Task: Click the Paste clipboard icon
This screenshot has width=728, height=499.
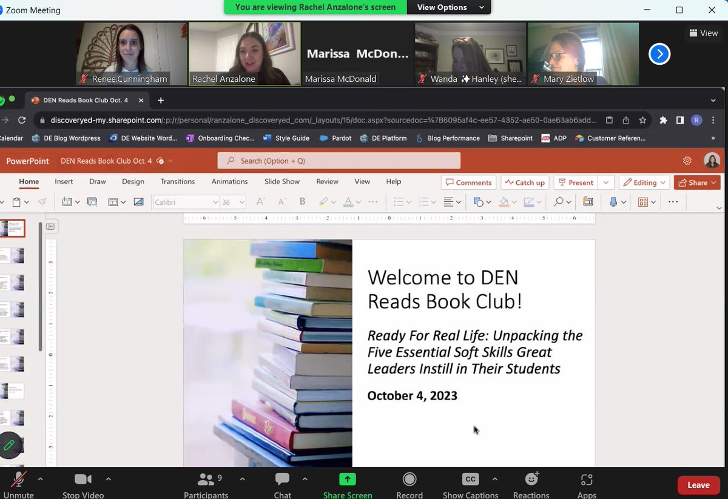Action: [17, 202]
